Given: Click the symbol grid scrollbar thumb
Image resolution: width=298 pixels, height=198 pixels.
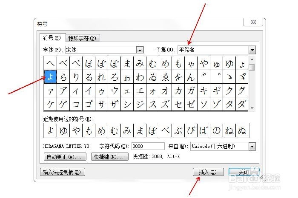Looking at the screenshot, I should tap(252, 67).
